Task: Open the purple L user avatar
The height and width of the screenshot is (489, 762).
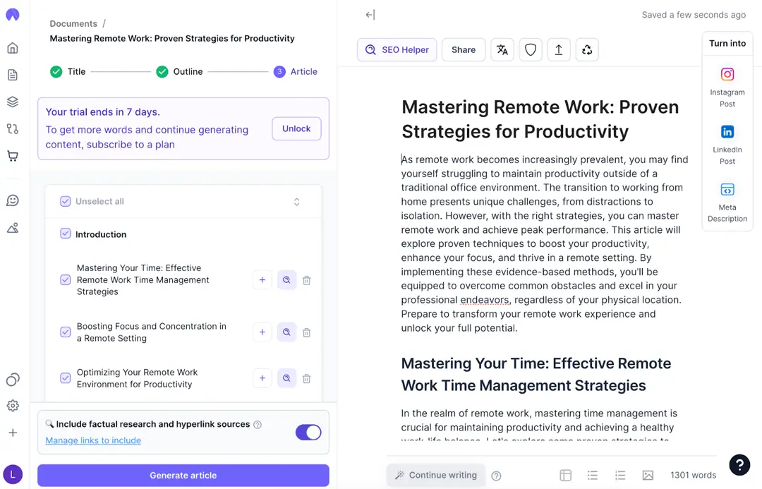Action: [x=13, y=474]
